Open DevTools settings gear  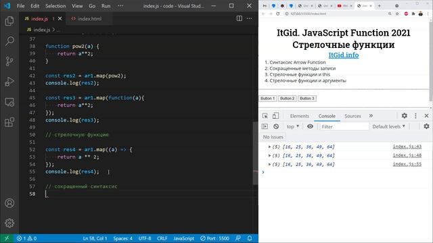[405, 115]
